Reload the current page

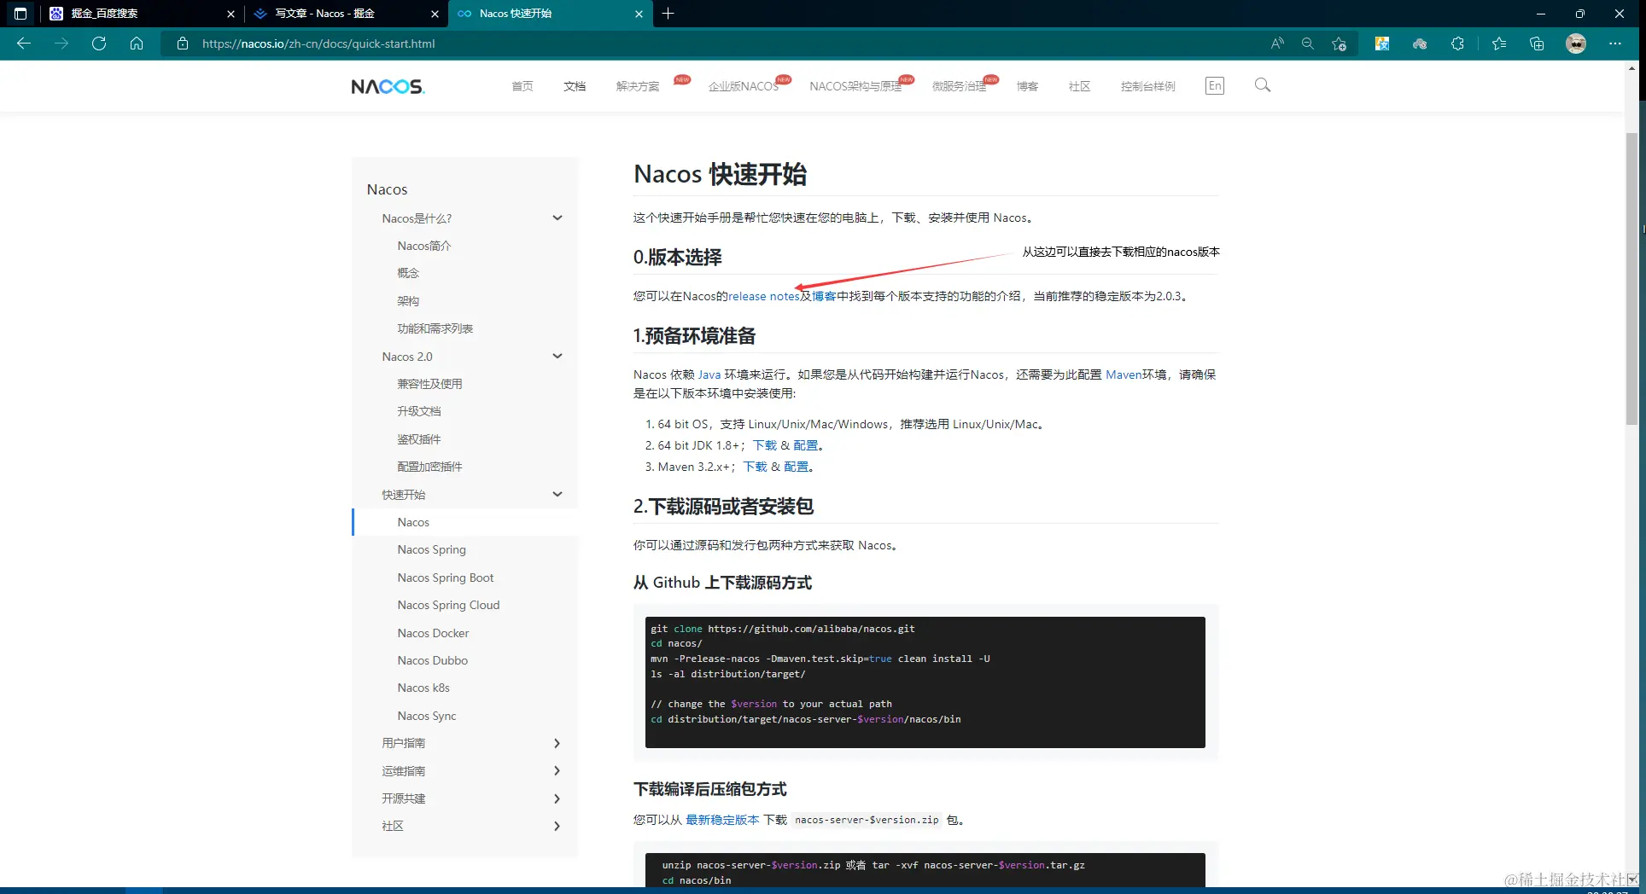99,44
